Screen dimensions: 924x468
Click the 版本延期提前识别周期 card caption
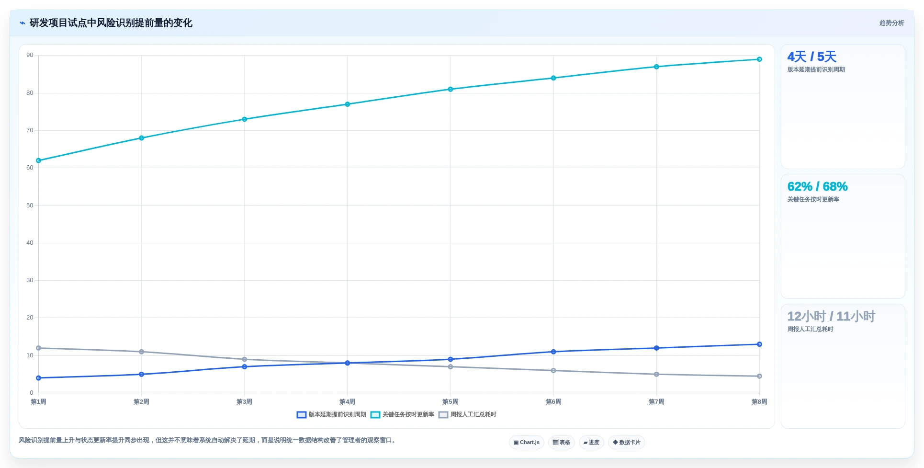coord(816,69)
